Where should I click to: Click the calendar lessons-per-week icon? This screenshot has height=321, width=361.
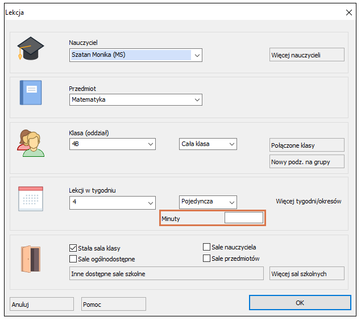coord(30,199)
